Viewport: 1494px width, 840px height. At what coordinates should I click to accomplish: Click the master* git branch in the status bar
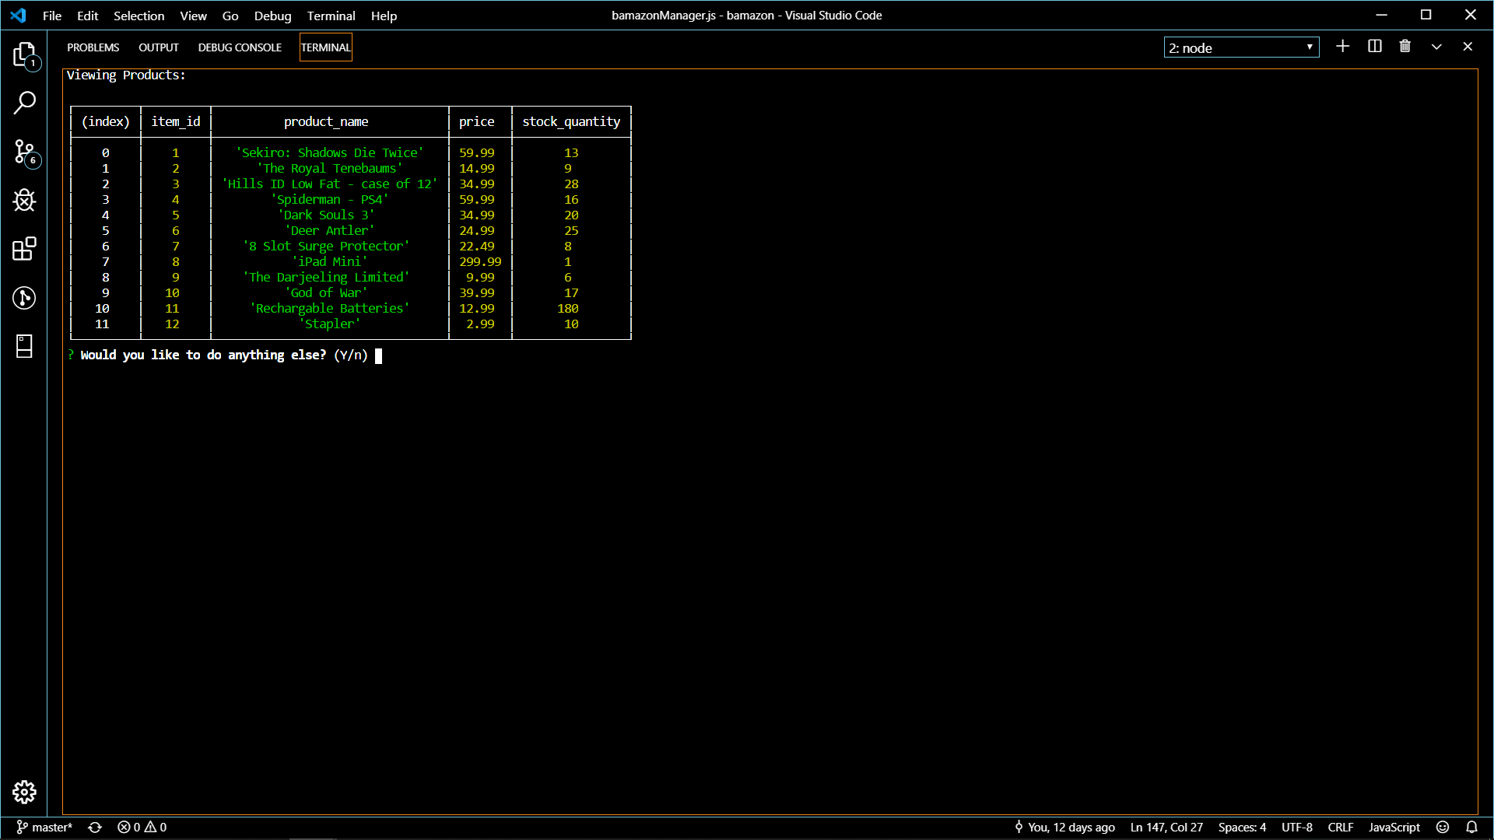coord(45,827)
